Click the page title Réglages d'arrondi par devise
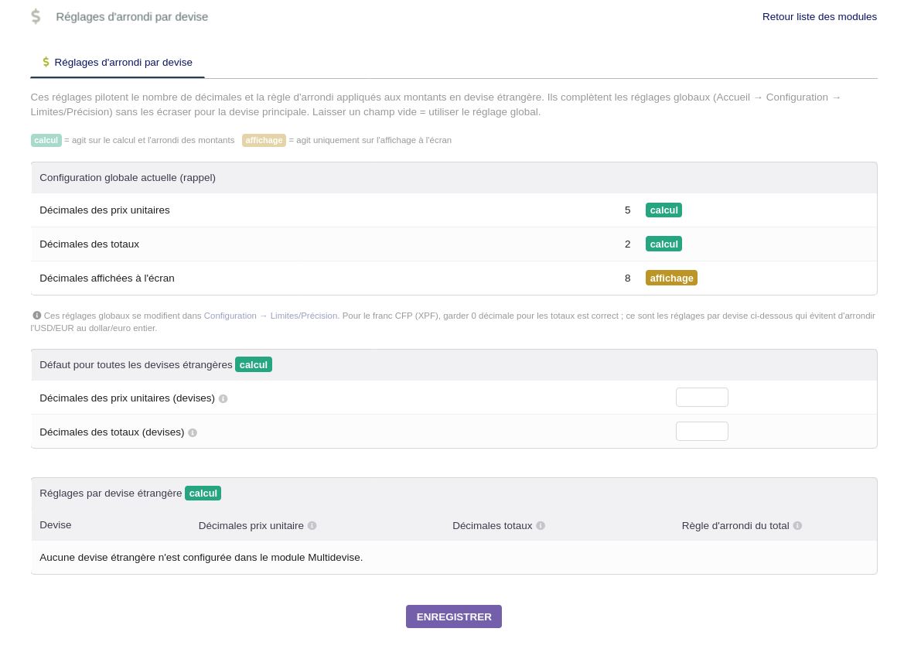Image resolution: width=904 pixels, height=666 pixels. [x=132, y=17]
